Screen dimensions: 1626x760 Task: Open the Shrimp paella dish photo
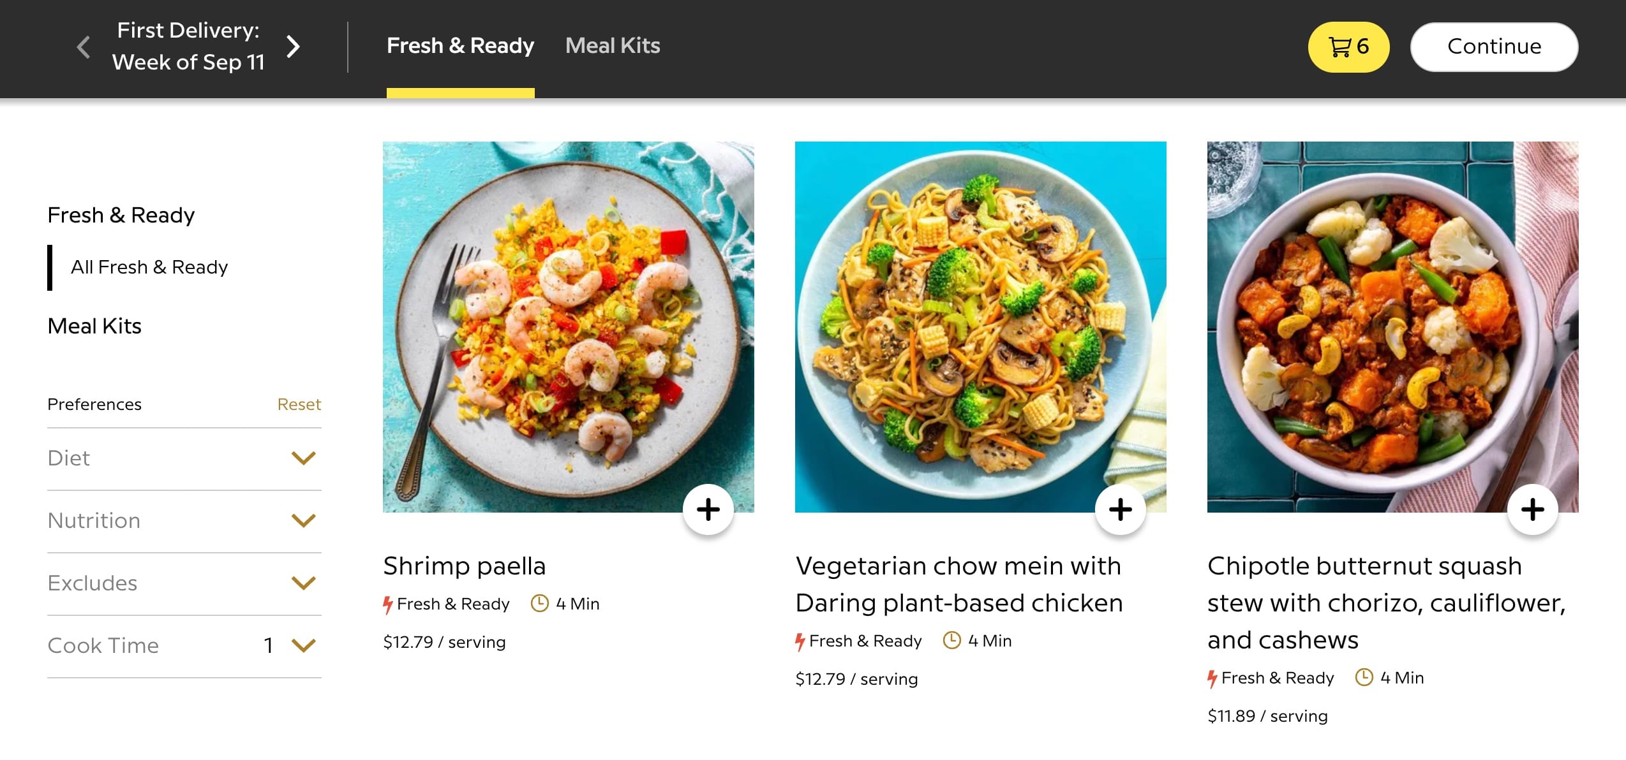[568, 326]
